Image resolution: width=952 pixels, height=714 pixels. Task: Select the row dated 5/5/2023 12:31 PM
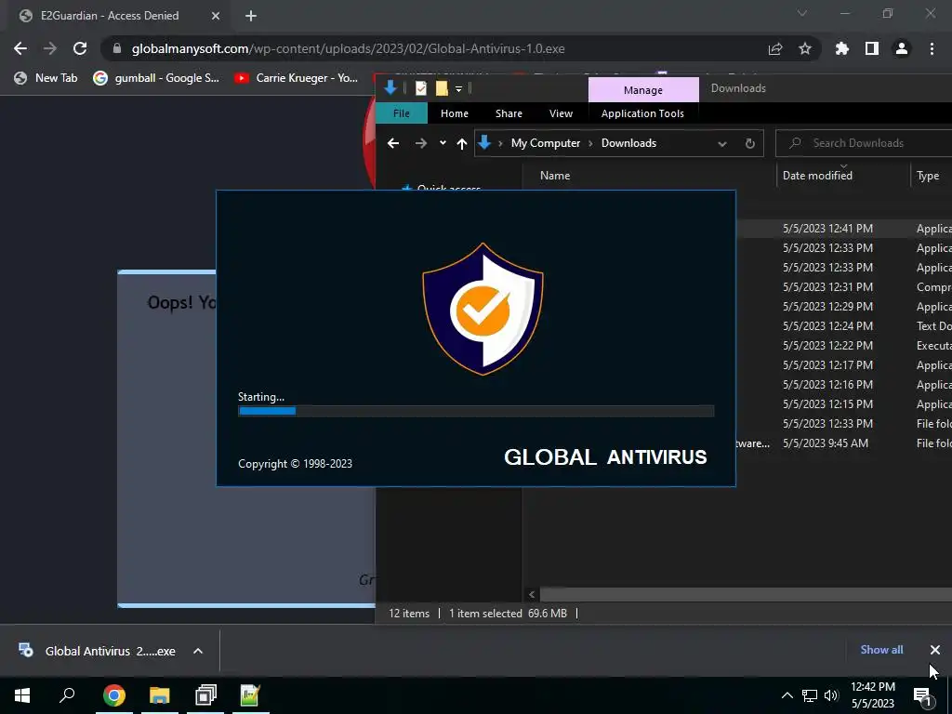[844, 286]
